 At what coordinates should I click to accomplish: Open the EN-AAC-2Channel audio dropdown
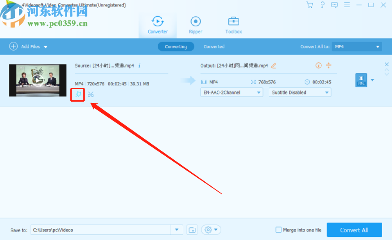(232, 92)
